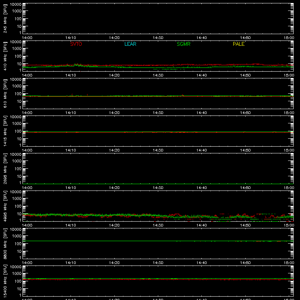The height and width of the screenshot is (300, 300).
Task: Select the 8800 MHz [SFU] axis title
Action: point(5,244)
